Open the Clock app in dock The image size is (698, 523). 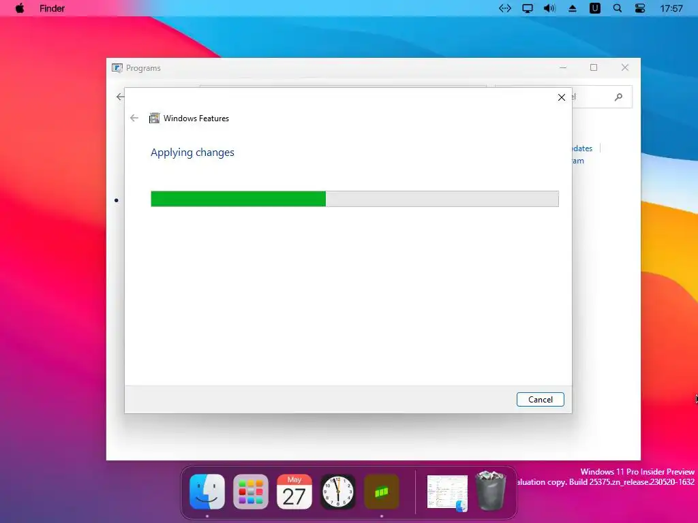(x=338, y=492)
